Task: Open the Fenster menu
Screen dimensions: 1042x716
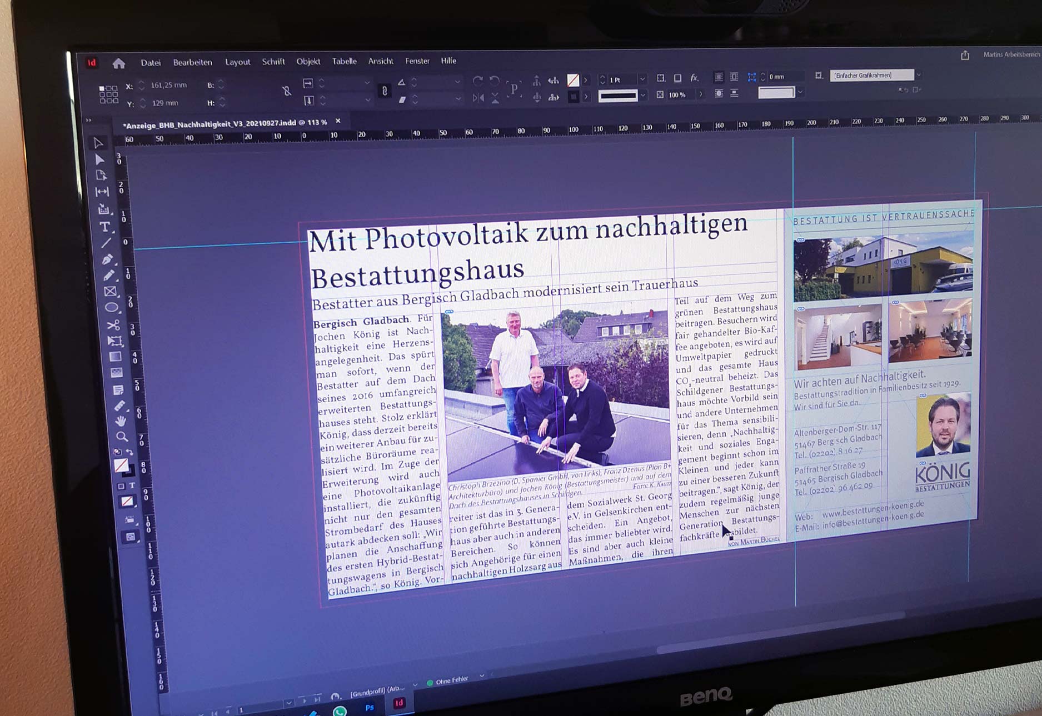Action: [x=417, y=61]
